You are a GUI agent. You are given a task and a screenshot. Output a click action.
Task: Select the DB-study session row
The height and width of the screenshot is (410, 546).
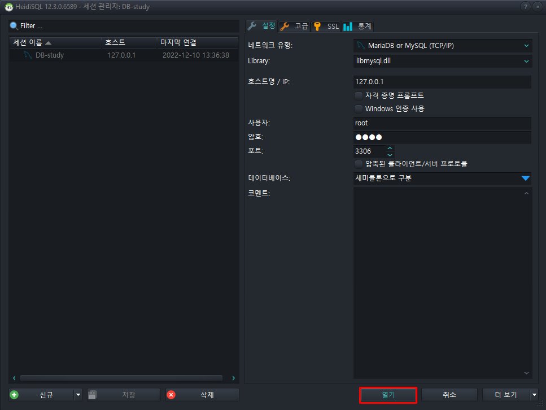point(124,55)
